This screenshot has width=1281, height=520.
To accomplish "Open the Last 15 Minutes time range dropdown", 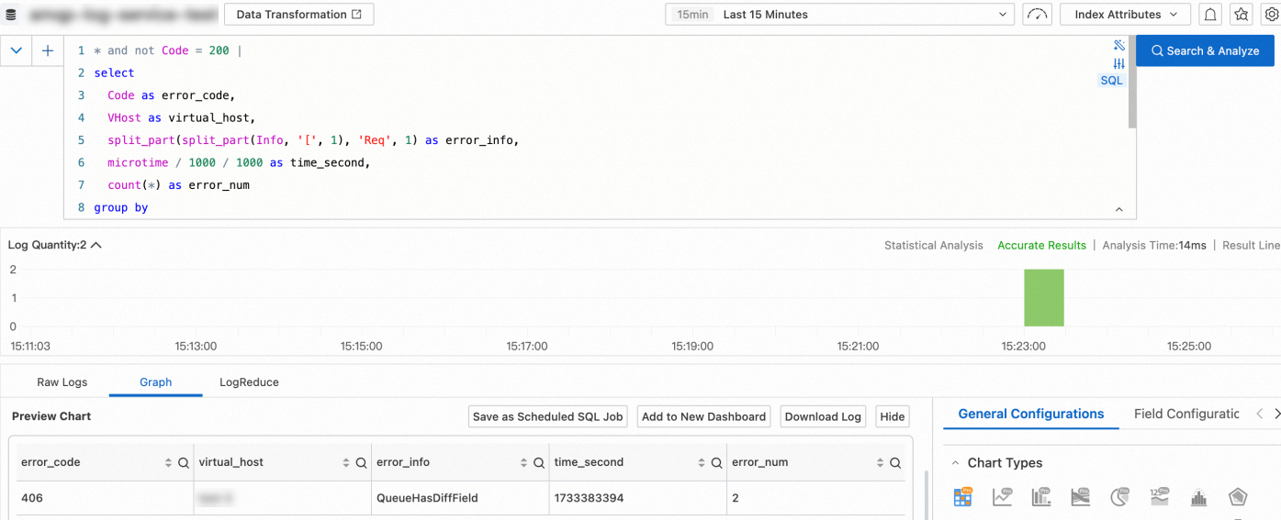I will pyautogui.click(x=839, y=15).
